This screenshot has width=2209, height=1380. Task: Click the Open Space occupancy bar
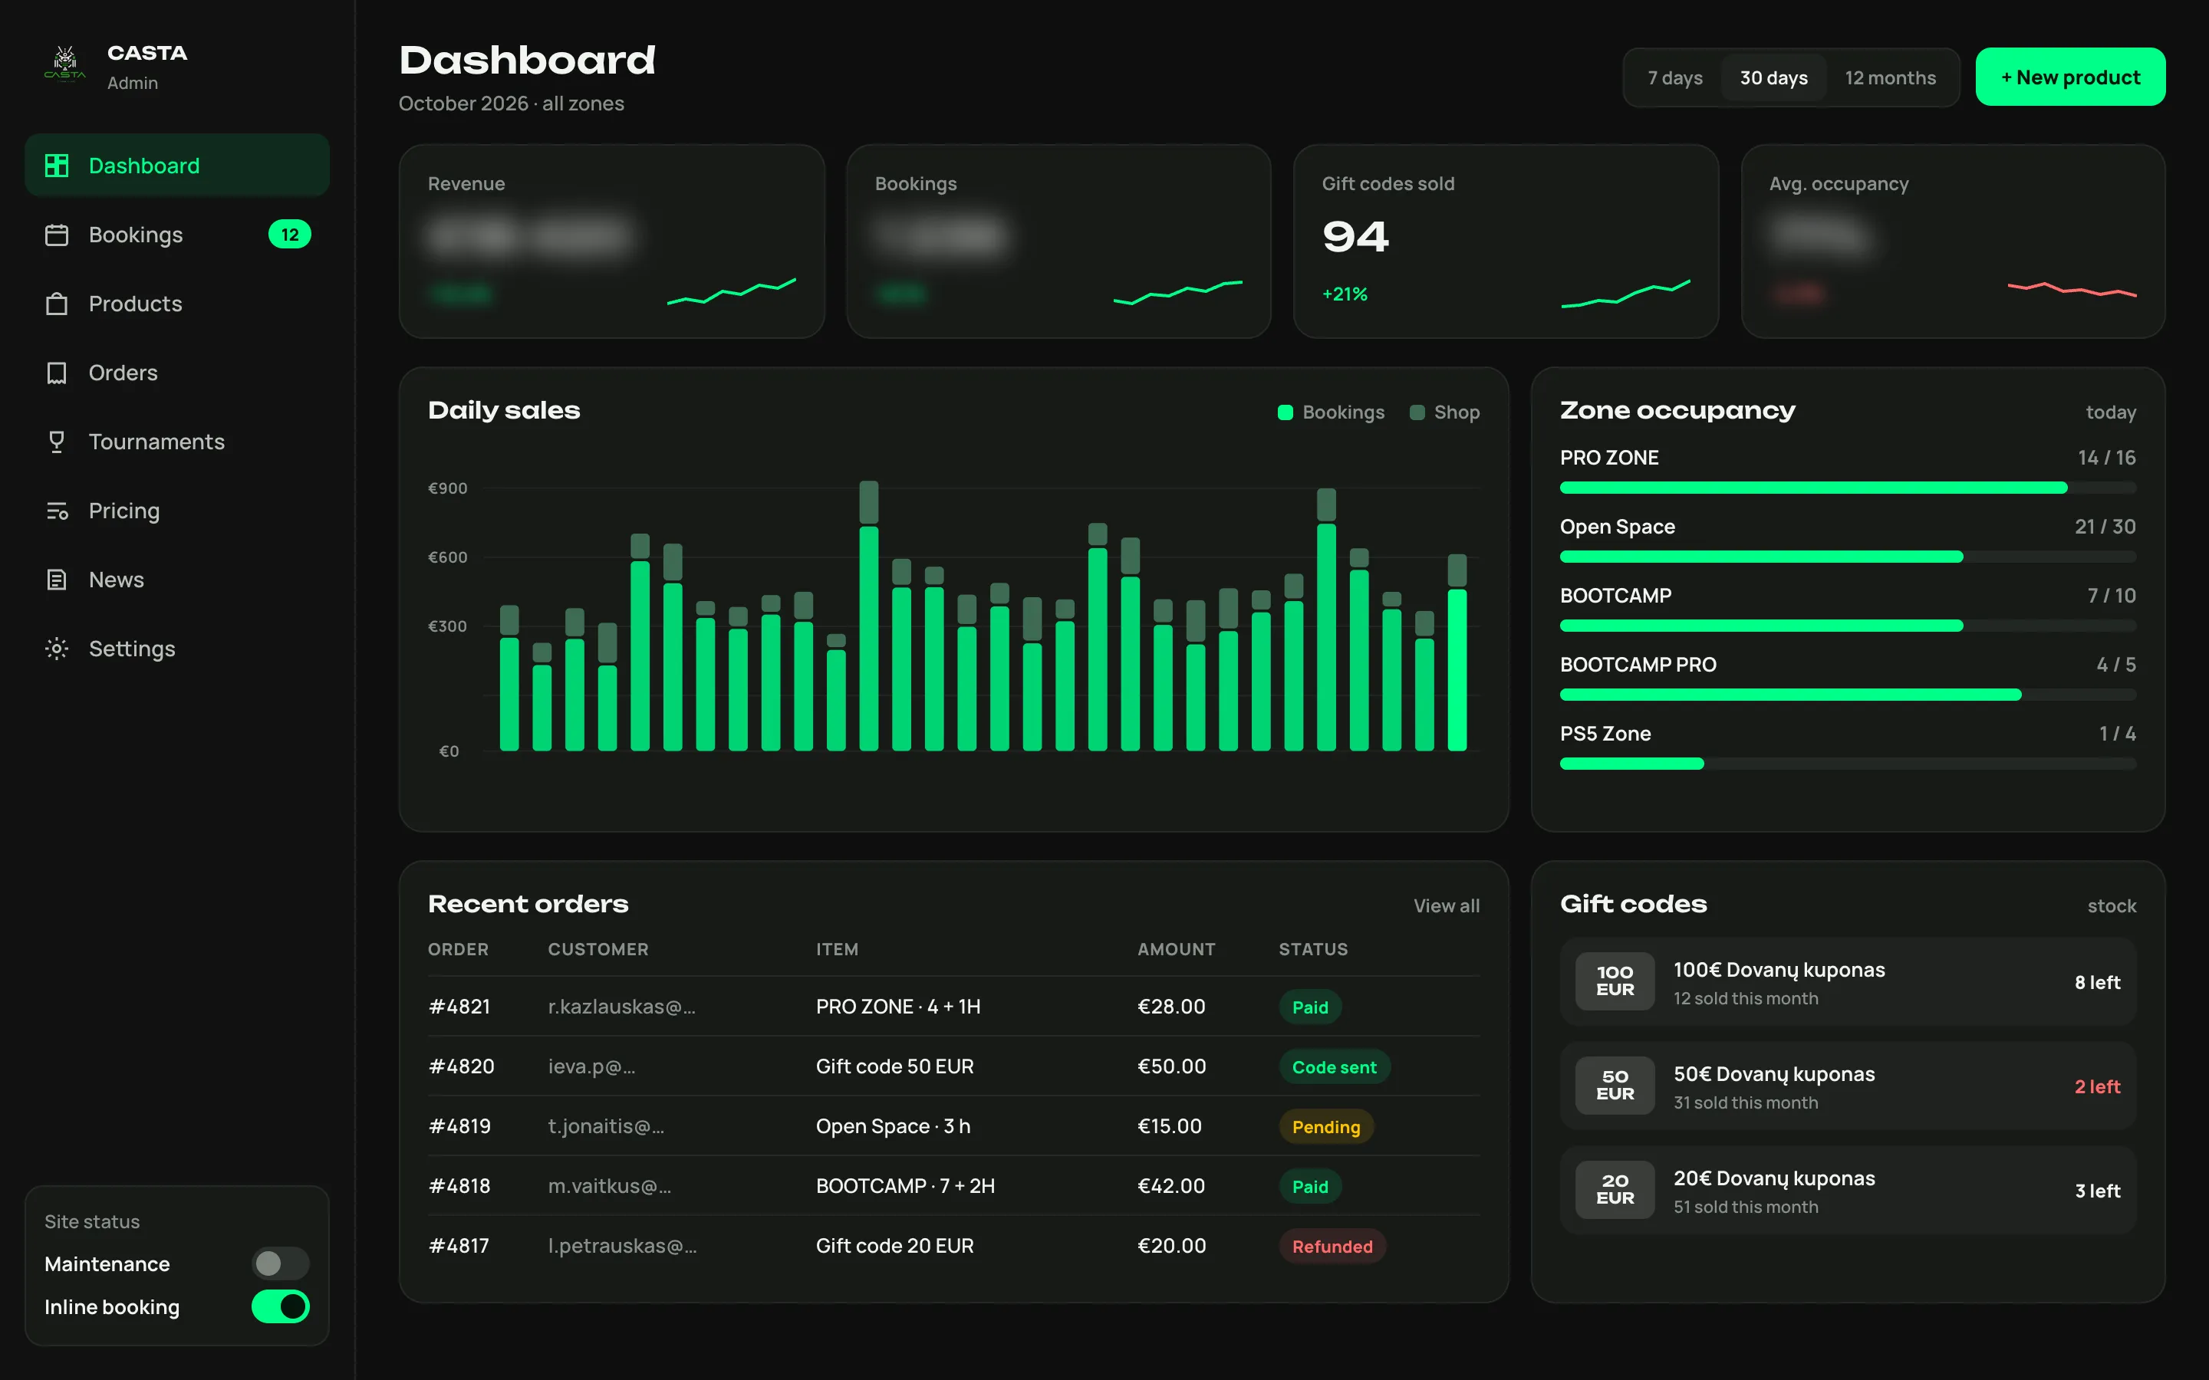pos(1848,557)
